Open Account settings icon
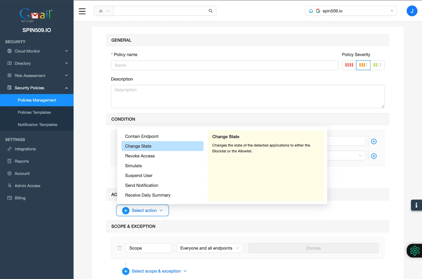The height and width of the screenshot is (279, 422). click(x=9, y=173)
